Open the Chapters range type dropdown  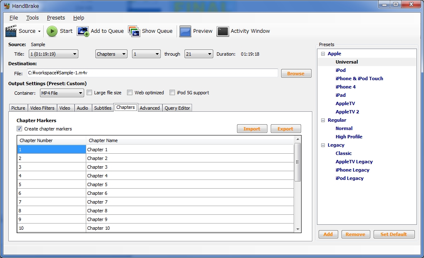(111, 54)
